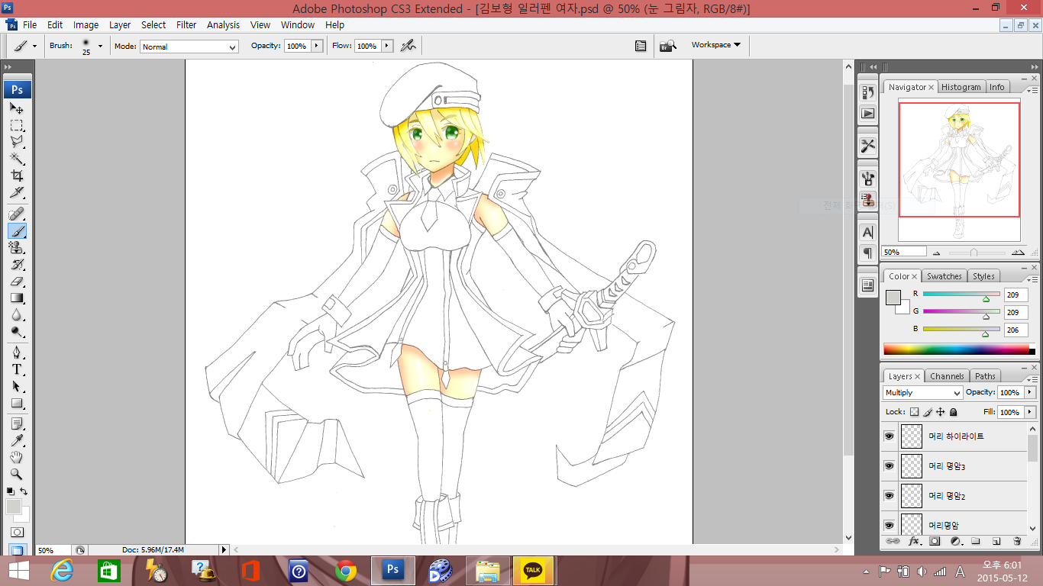Select the Clone Stamp tool
Screen dimensions: 1043x586
coord(17,247)
